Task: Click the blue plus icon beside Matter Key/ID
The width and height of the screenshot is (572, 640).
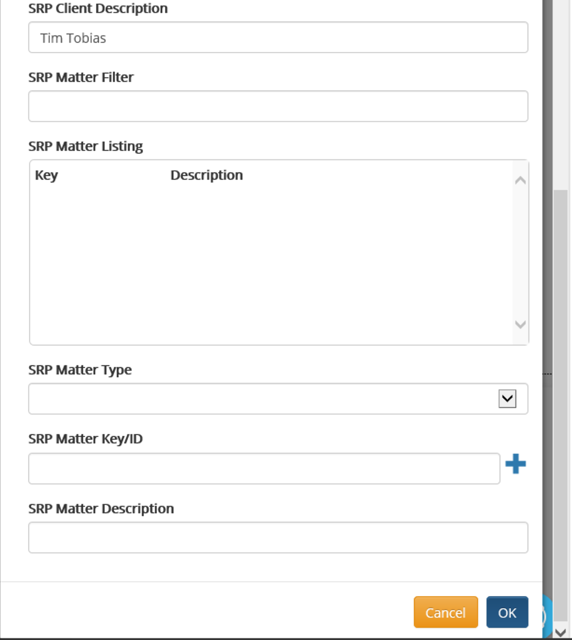Action: point(515,464)
